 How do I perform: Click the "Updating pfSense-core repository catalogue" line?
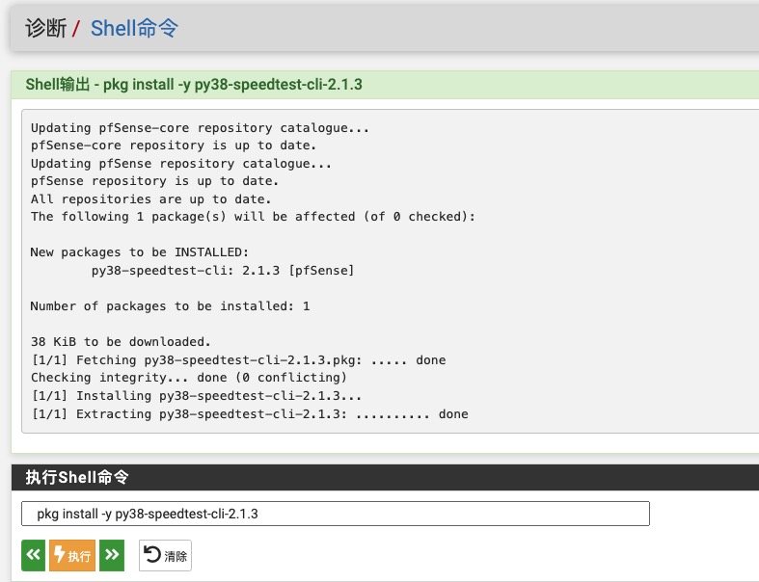coord(200,127)
